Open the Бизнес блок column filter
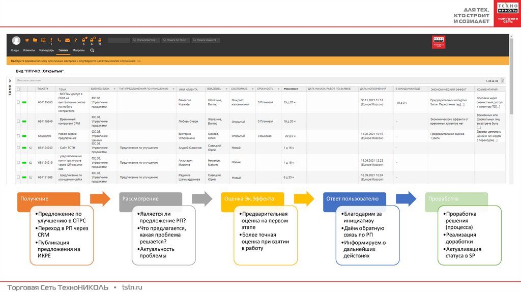This screenshot has height=292, width=521. [114, 89]
